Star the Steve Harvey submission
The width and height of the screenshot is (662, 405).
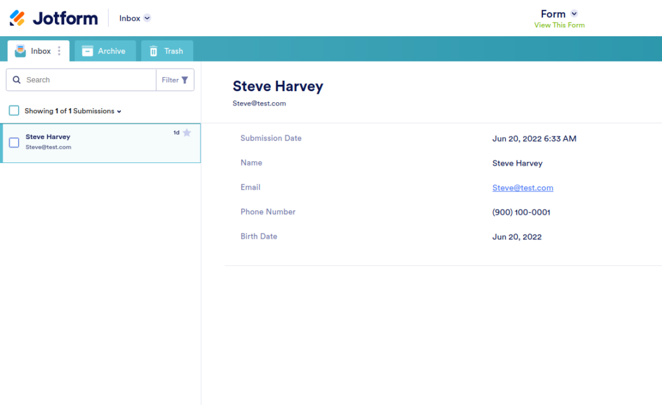(187, 133)
